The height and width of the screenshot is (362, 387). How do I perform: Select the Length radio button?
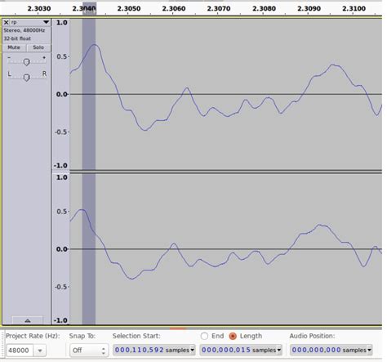[233, 336]
